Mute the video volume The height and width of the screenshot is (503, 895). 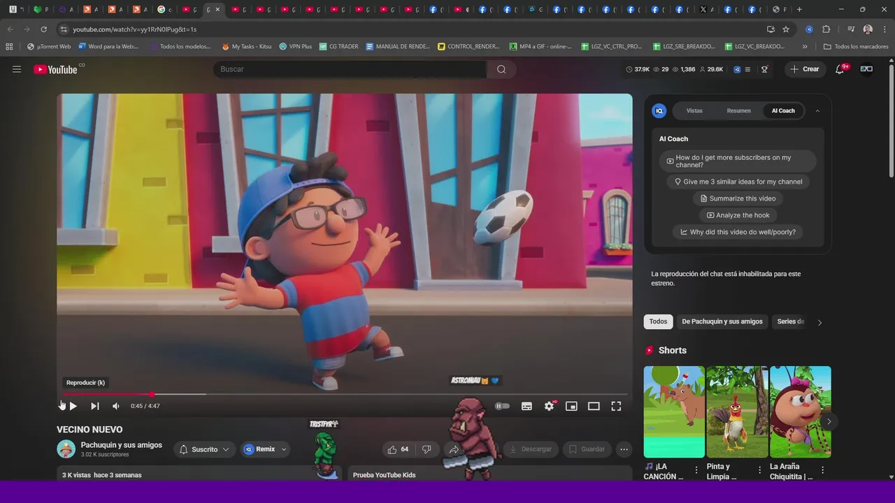click(x=116, y=406)
